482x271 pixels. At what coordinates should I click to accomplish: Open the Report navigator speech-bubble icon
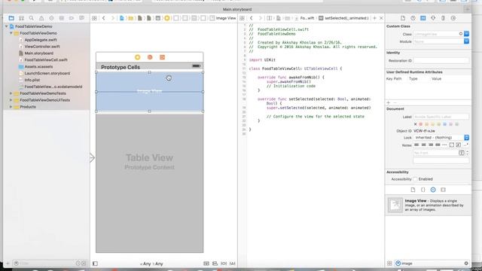[81, 18]
